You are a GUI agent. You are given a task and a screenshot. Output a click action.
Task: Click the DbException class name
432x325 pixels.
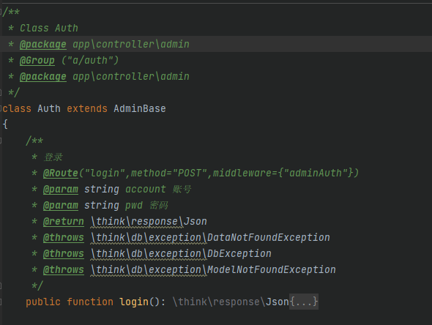[x=239, y=253]
